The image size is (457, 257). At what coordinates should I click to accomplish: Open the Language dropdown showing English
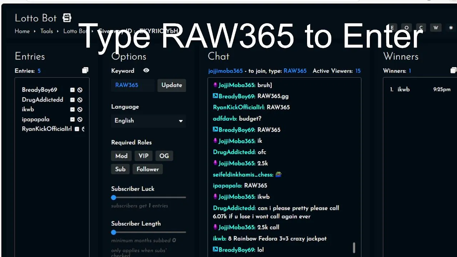pos(149,121)
